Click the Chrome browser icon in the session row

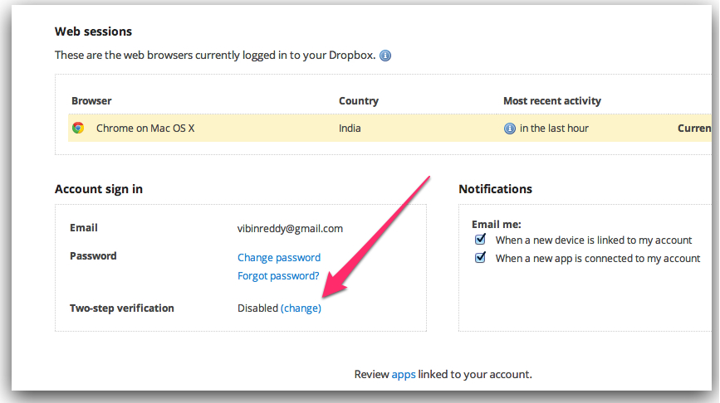point(78,128)
